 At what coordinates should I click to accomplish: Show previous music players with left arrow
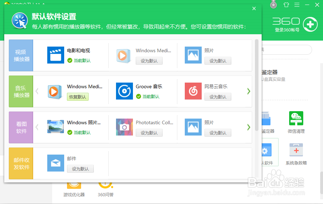(37, 91)
